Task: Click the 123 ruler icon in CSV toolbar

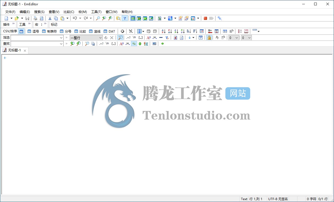Action: [246, 31]
